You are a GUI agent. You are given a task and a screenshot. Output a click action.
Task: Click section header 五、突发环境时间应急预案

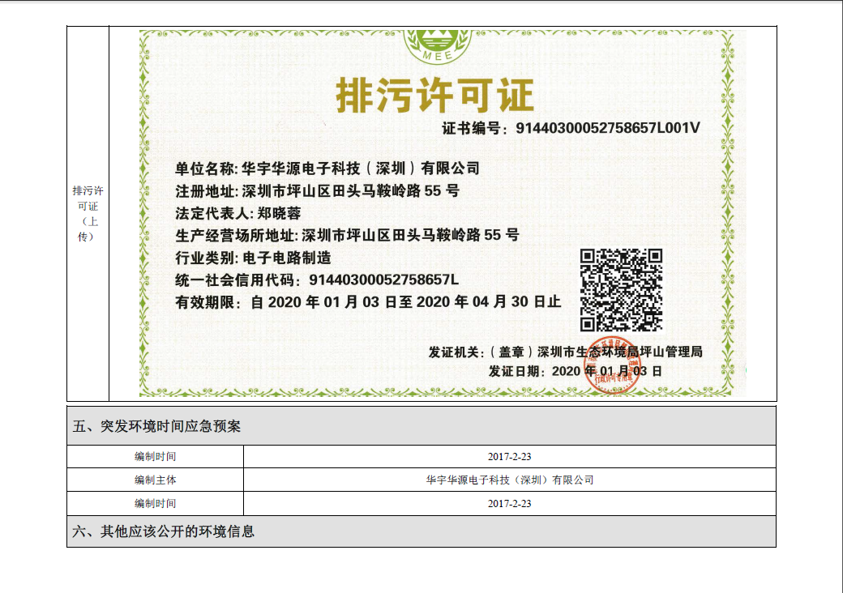tap(421, 426)
